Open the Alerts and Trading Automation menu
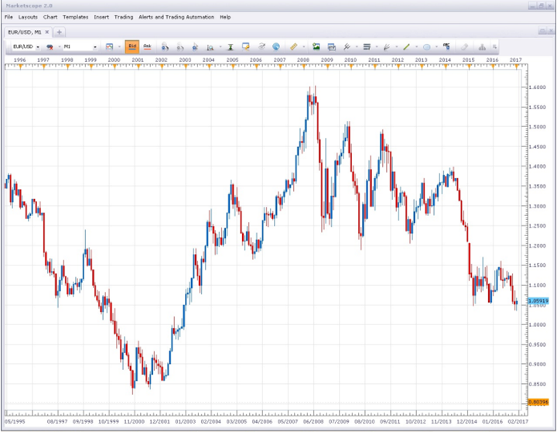The width and height of the screenshot is (557, 432). point(176,16)
